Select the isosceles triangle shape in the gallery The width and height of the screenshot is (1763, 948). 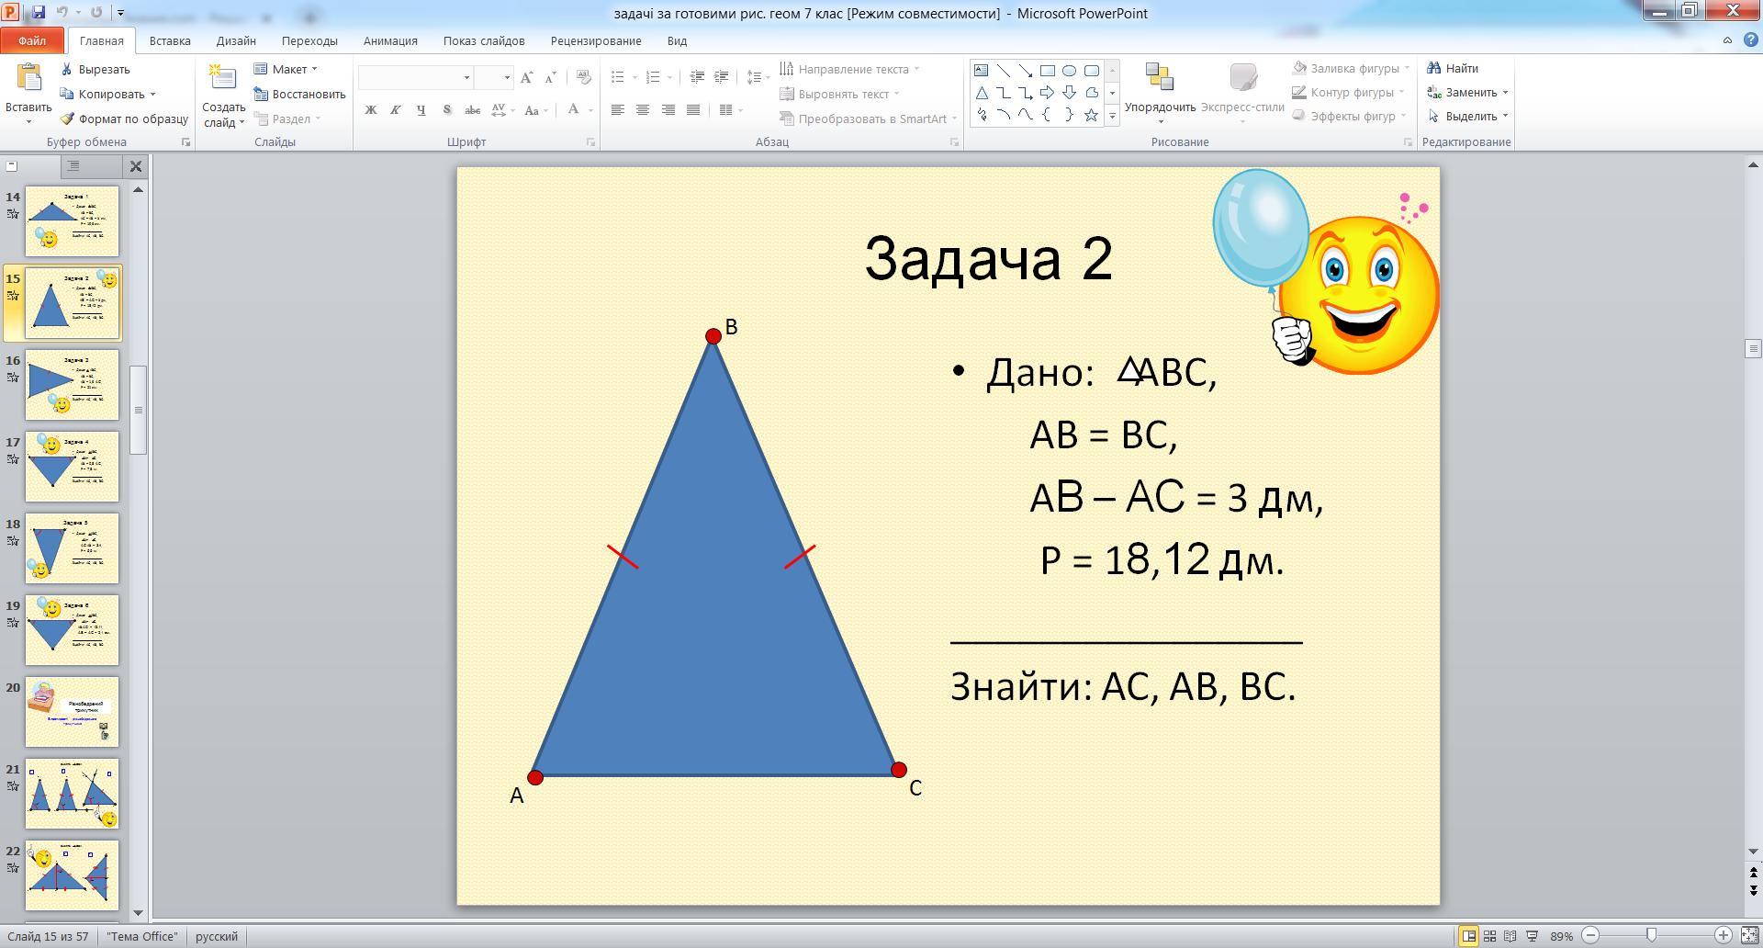click(x=982, y=93)
